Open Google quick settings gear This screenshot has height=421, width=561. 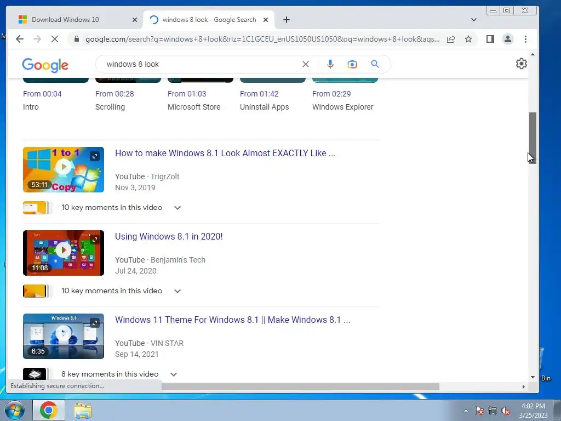tap(522, 64)
